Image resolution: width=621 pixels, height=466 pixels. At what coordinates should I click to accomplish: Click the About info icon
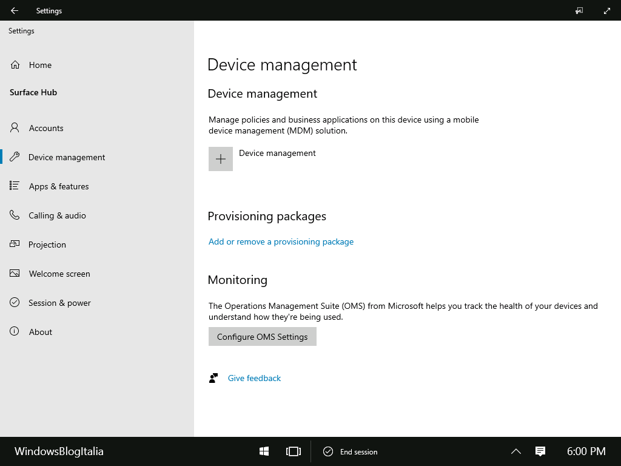coord(15,331)
